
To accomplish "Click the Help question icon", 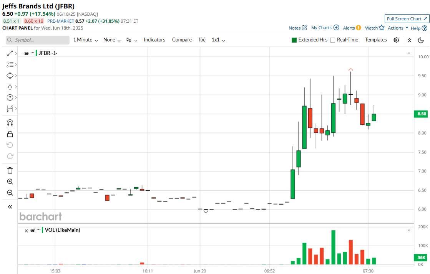I will coord(425,28).
